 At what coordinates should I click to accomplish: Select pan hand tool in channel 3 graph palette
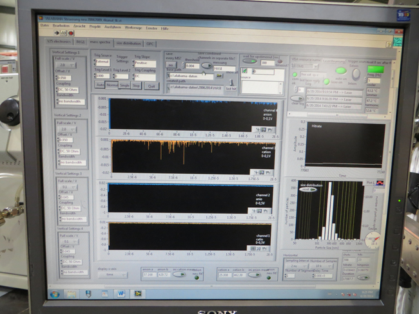click(268, 172)
